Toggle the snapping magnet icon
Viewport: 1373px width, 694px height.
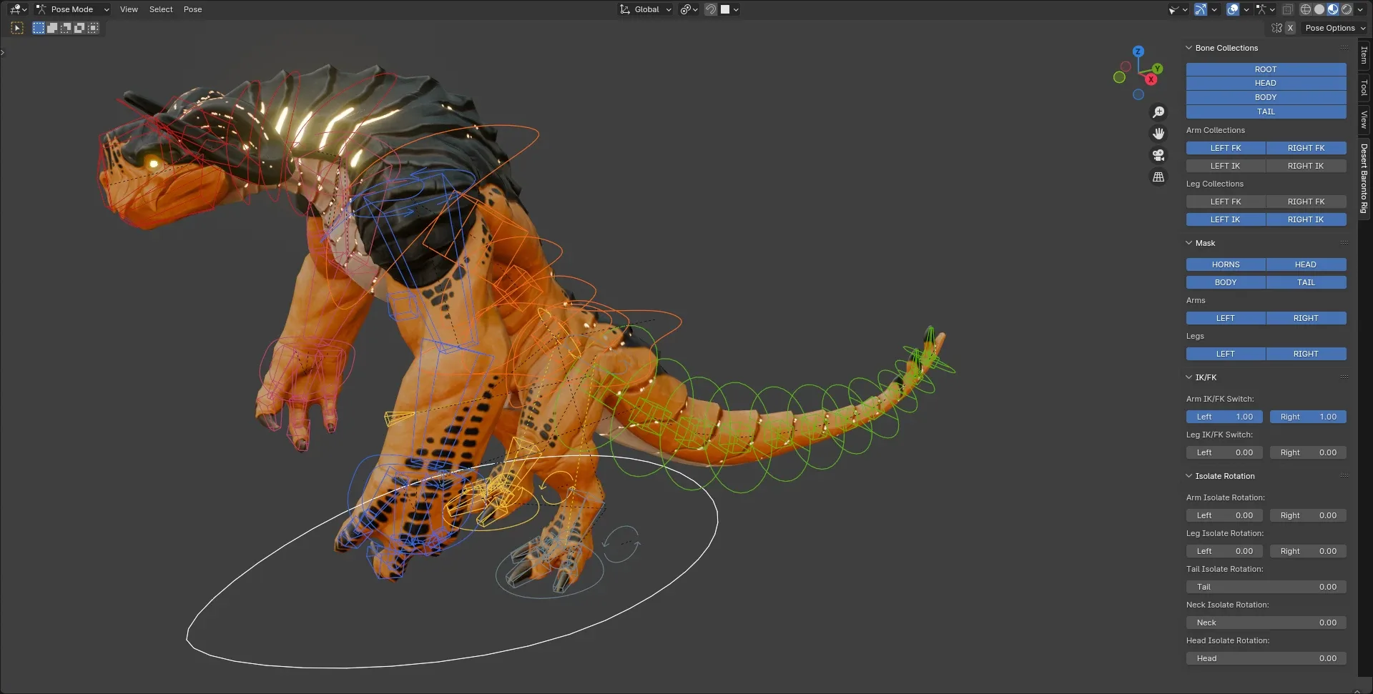(x=711, y=9)
